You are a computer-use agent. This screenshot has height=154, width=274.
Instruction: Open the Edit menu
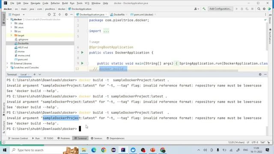click(x=18, y=3)
